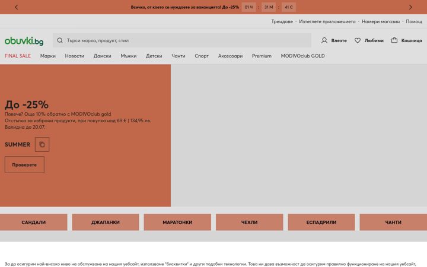Open the Намери магазин link

pos(381,21)
